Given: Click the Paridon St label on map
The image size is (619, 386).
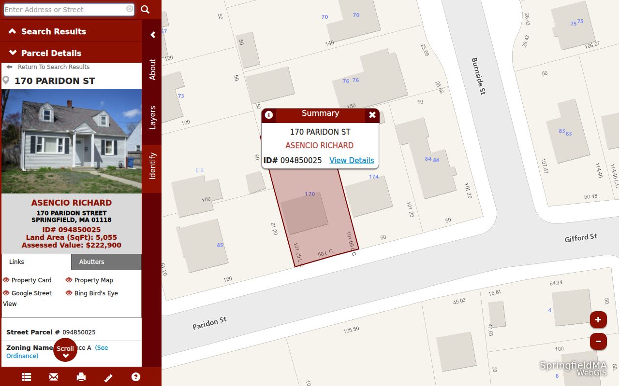Looking at the screenshot, I should pos(209,323).
